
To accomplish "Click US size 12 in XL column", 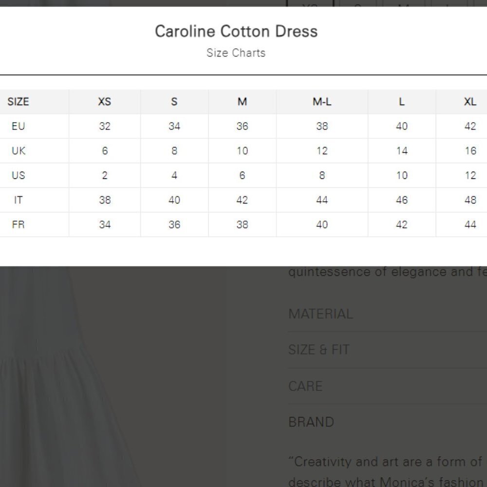I will (x=470, y=175).
